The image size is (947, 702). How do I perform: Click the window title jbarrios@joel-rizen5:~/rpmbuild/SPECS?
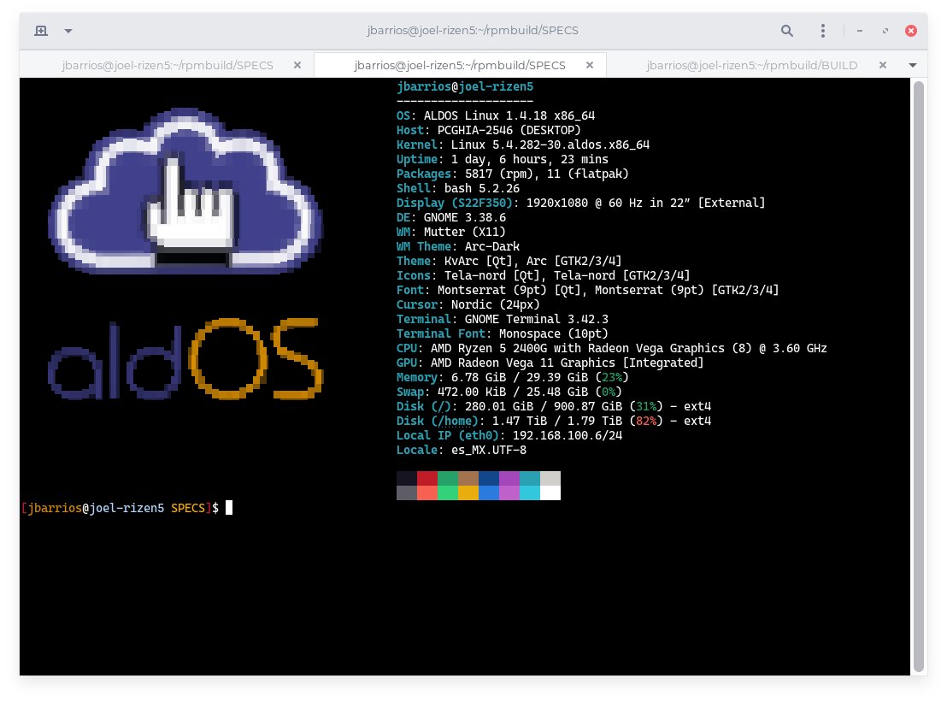point(473,30)
